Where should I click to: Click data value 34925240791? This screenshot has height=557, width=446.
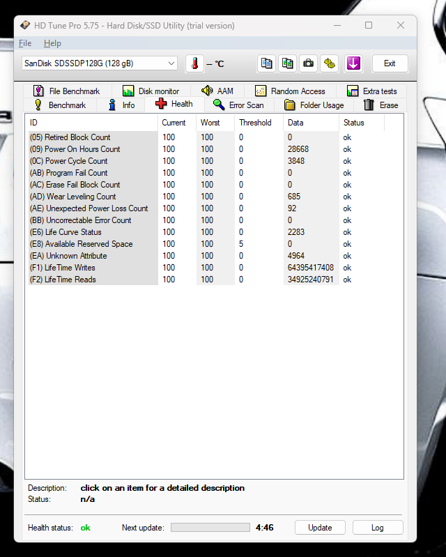pos(311,280)
